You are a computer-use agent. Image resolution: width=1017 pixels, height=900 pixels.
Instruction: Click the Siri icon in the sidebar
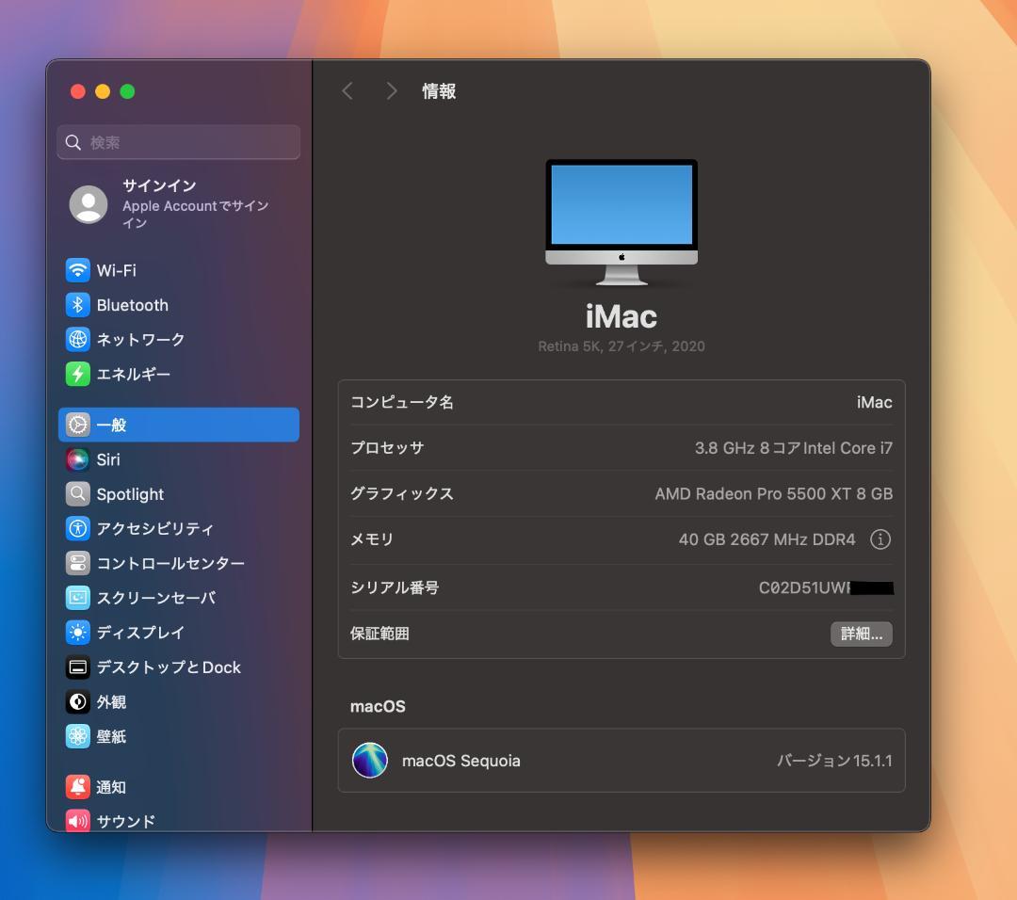[78, 459]
